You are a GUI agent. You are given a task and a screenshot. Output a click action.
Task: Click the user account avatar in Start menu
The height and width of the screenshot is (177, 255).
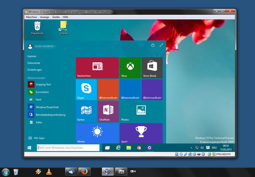[30, 47]
